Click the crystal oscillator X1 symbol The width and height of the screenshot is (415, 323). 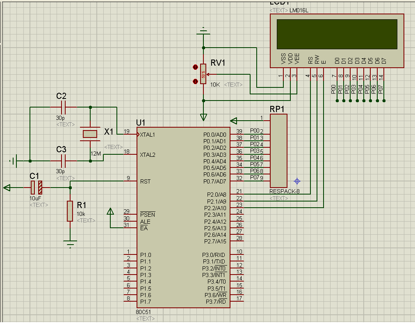90,133
